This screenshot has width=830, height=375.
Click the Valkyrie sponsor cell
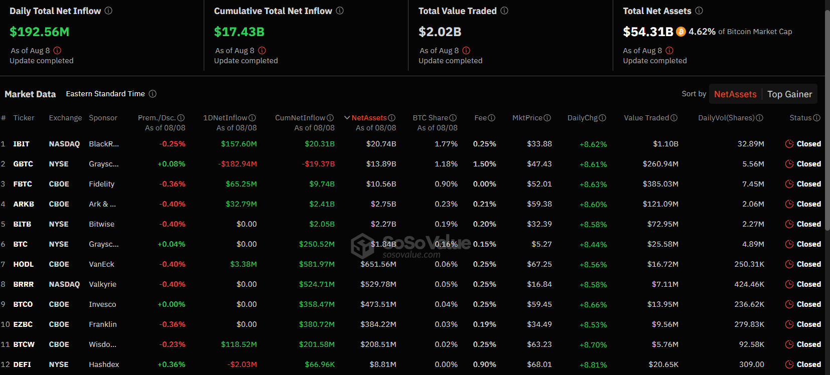(x=103, y=284)
